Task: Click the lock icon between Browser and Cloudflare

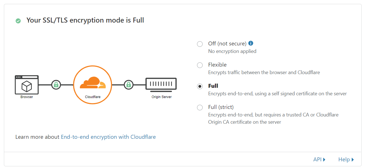Action: [56, 84]
